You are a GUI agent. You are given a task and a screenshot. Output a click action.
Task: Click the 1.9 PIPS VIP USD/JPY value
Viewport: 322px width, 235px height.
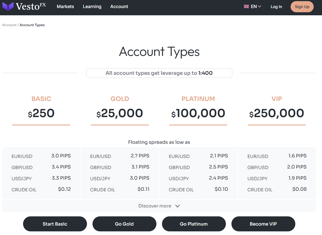tap(298, 178)
